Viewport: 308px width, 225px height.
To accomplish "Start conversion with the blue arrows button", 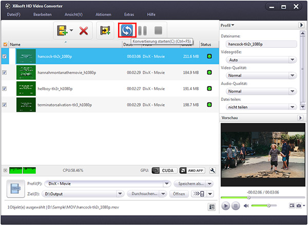I will (x=127, y=30).
